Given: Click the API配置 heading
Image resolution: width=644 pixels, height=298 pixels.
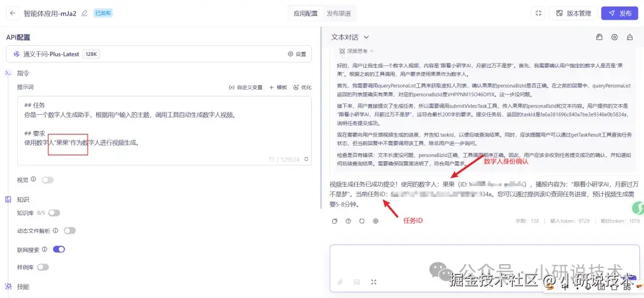Looking at the screenshot, I should click(18, 37).
